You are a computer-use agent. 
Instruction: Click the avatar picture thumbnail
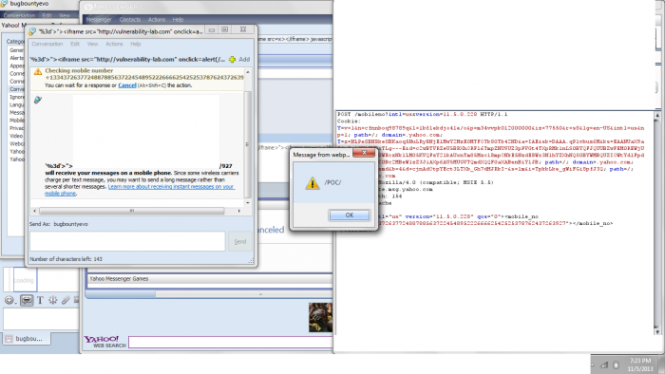(320, 317)
